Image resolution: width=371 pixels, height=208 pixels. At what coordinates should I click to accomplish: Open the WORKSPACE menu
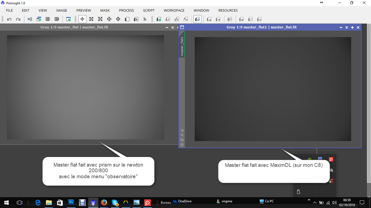point(174,11)
